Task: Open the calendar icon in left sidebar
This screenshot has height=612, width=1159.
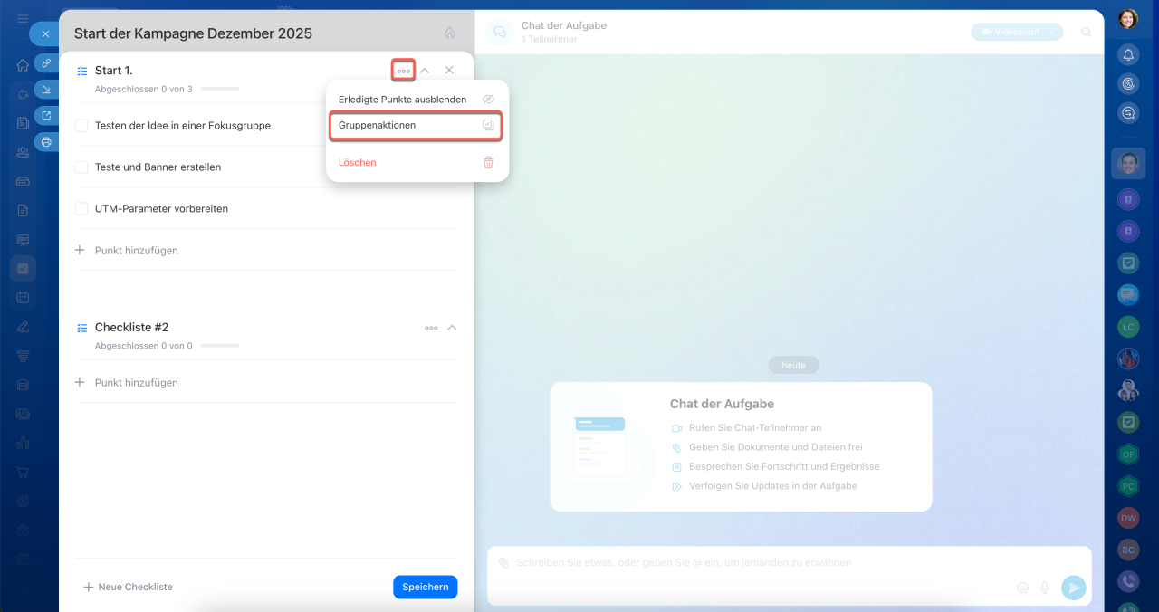Action: click(23, 298)
